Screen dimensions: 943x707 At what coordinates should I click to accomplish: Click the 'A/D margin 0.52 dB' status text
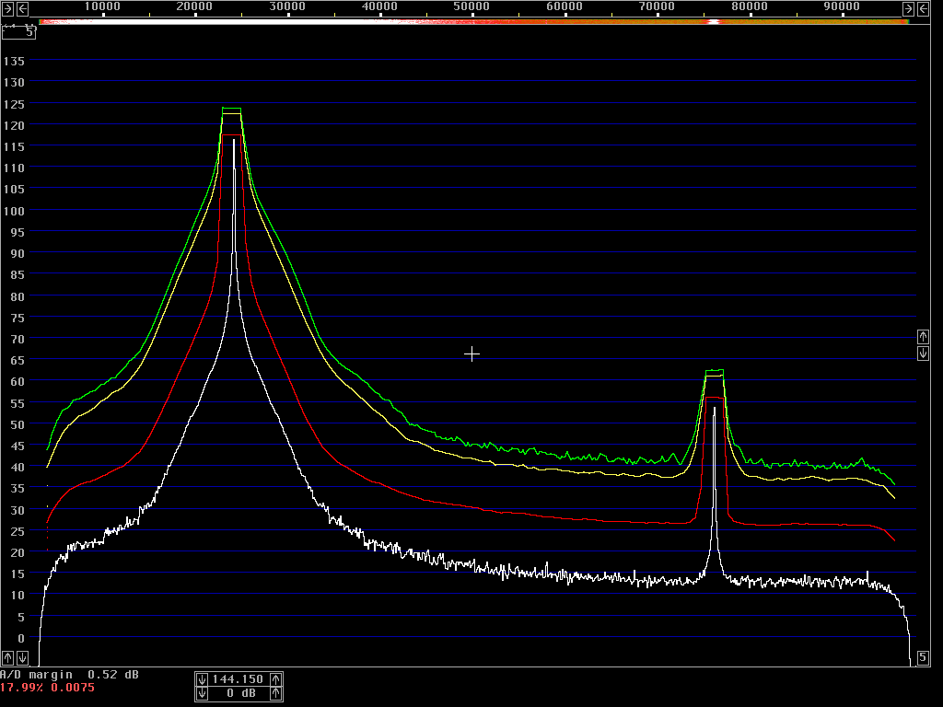[70, 675]
